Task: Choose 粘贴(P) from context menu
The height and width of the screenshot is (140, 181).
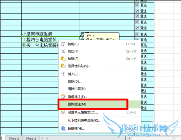Action: tap(100, 59)
